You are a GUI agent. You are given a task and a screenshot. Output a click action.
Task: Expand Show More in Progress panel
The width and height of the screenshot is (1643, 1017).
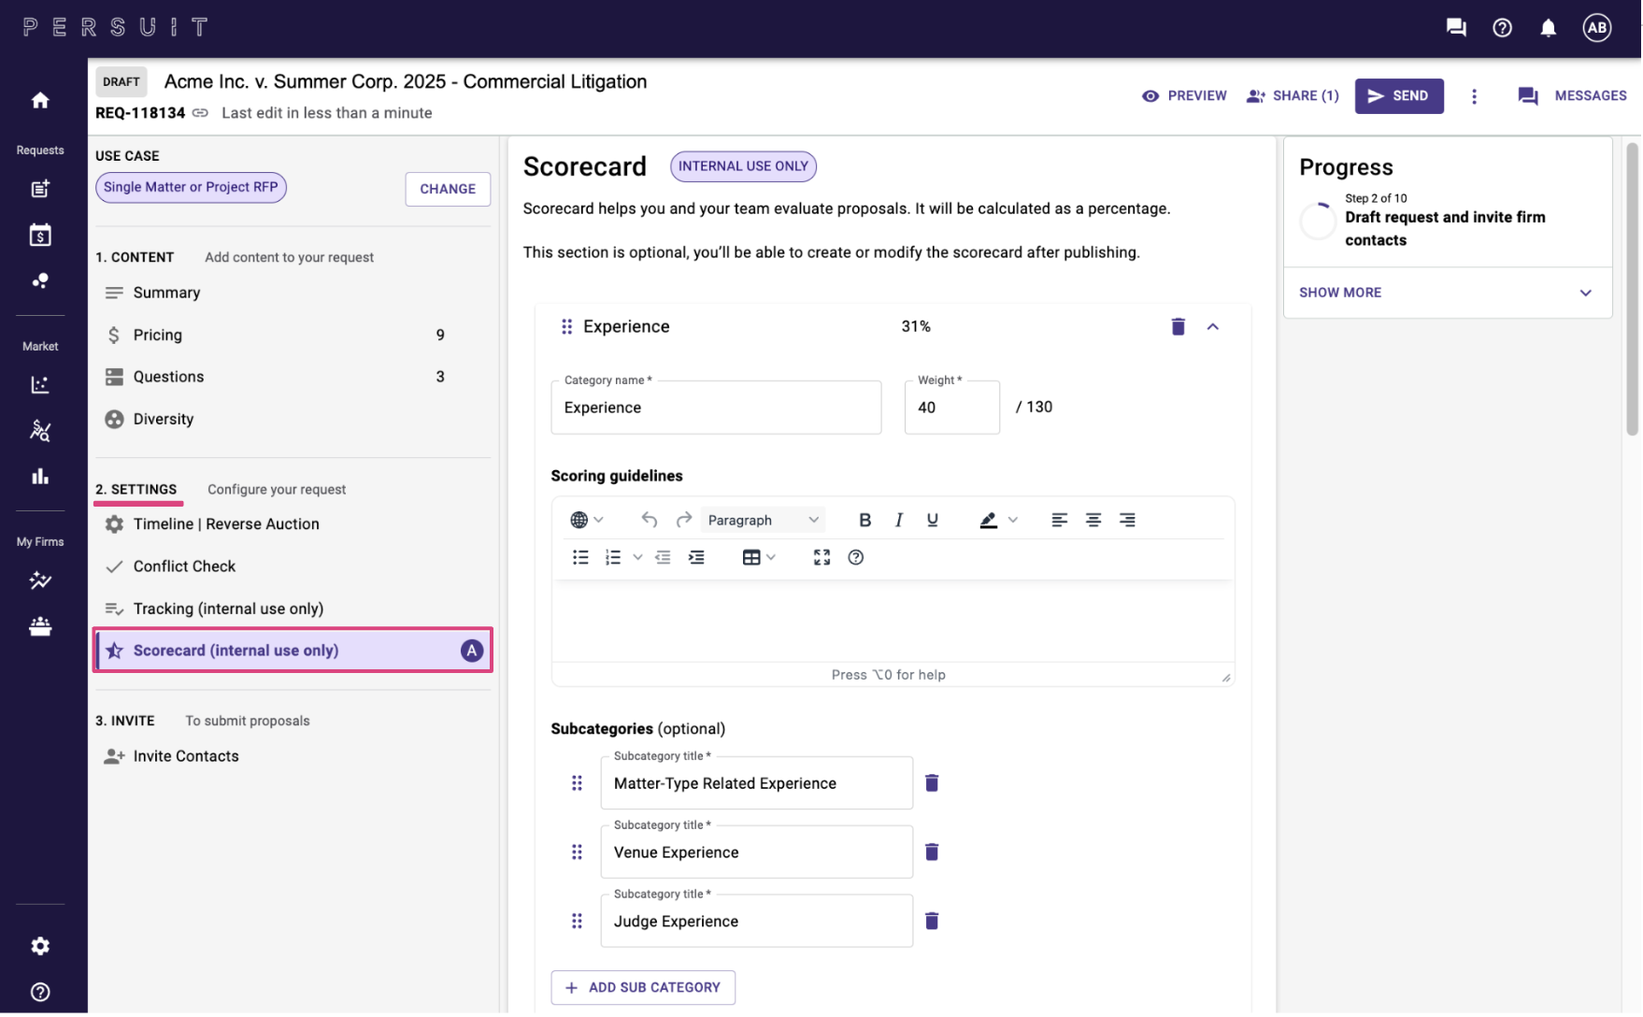click(x=1448, y=293)
